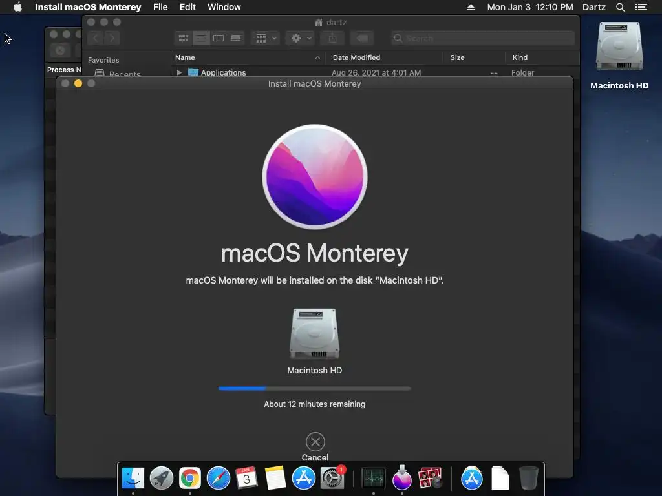Sort Finder list by Kind column
662x496 pixels.
(x=542, y=57)
